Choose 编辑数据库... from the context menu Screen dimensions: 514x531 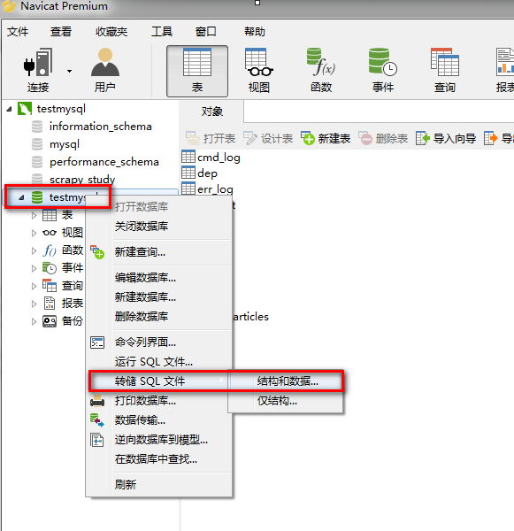[159, 278]
